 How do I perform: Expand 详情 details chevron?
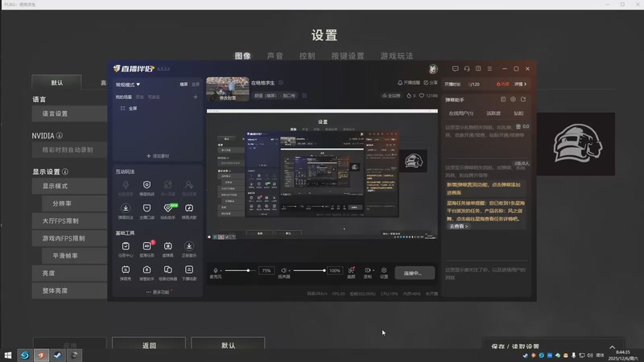click(521, 84)
